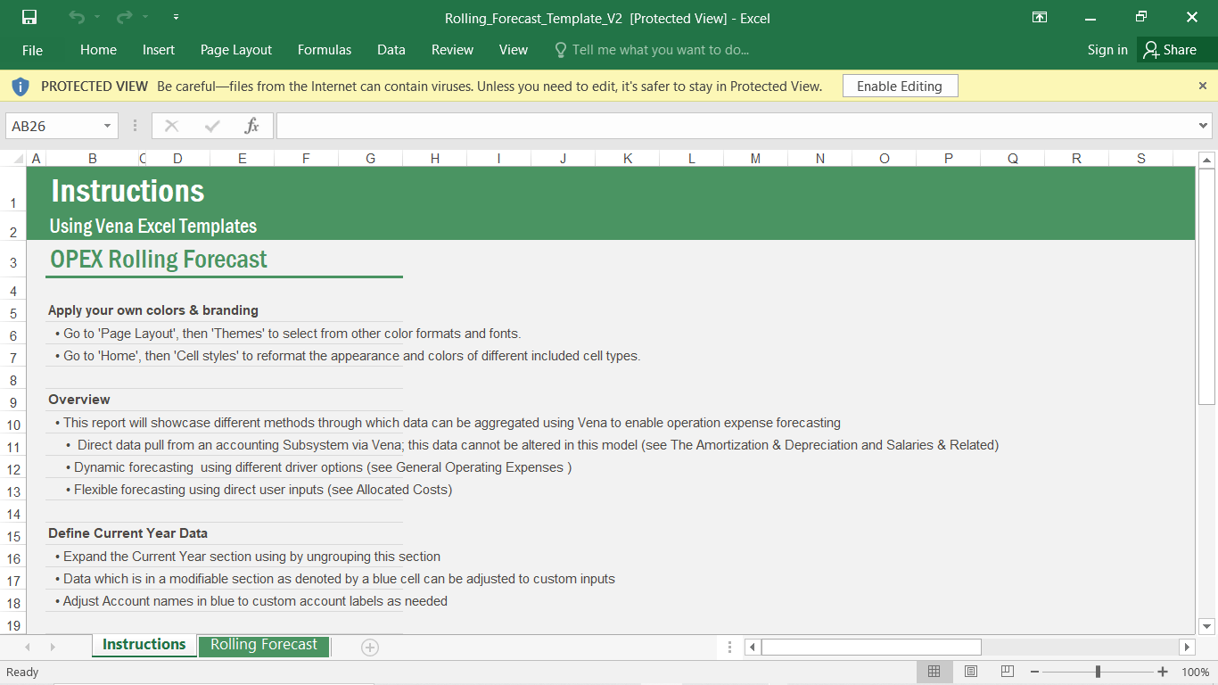
Task: Open the View ribbon tab
Action: [x=514, y=50]
